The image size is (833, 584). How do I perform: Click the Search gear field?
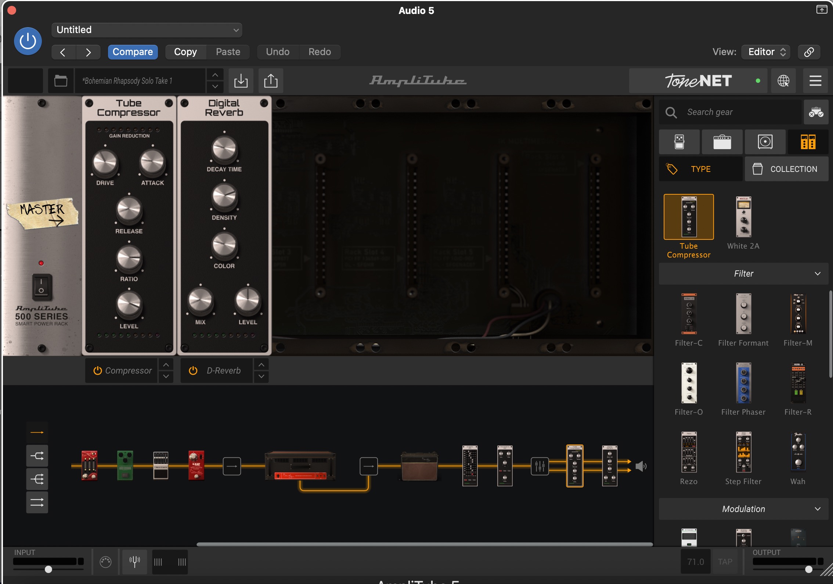tap(730, 112)
